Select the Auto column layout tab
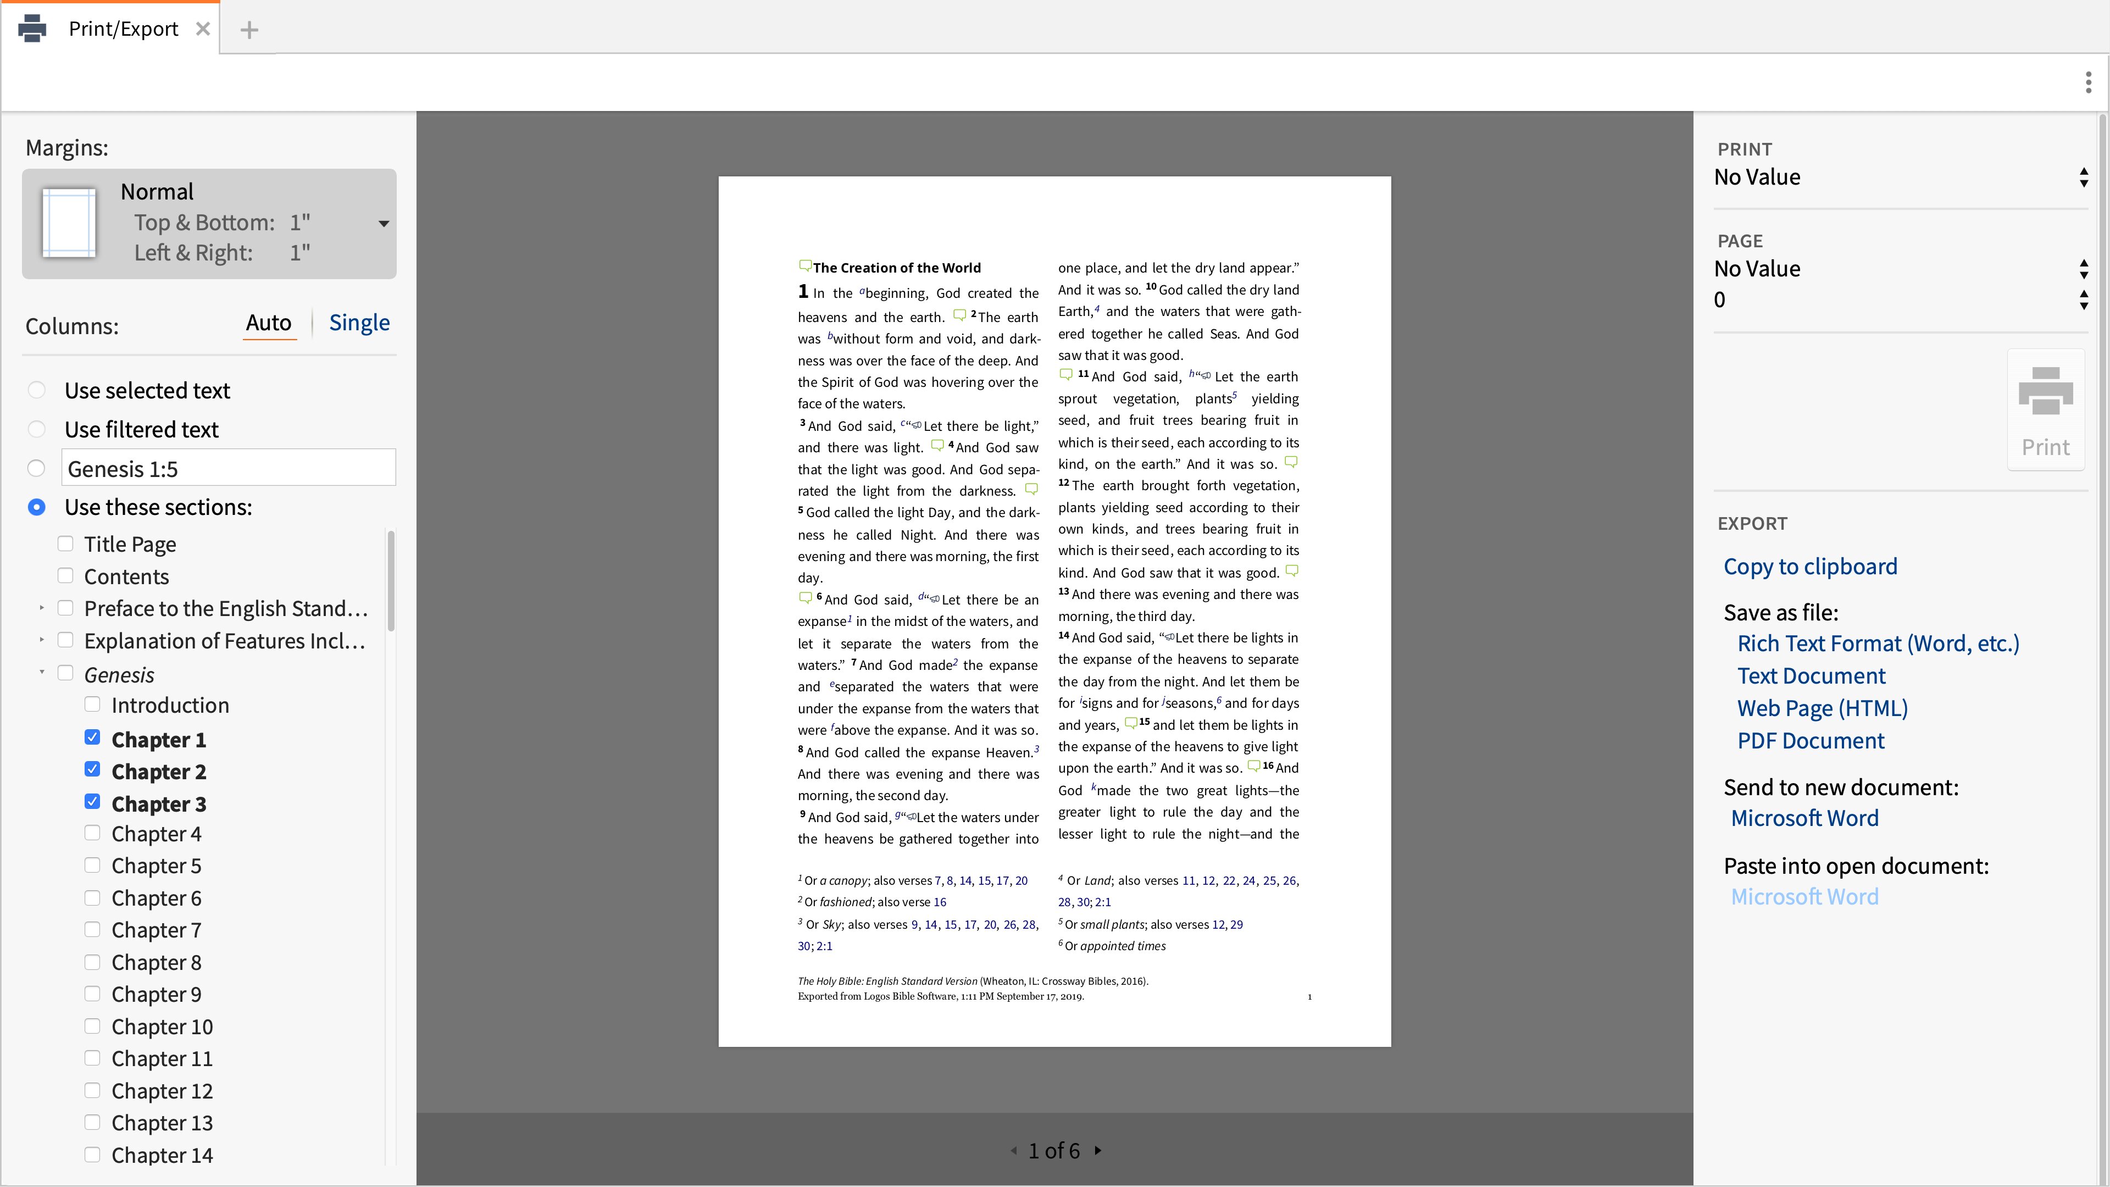 pos(266,321)
